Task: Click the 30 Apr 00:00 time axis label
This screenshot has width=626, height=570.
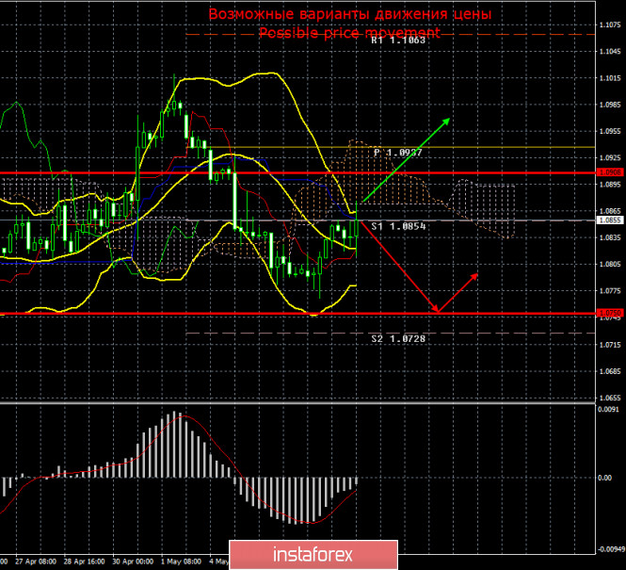Action: coord(133,562)
